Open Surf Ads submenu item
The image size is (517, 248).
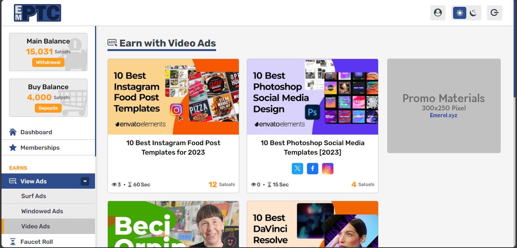coord(48,196)
